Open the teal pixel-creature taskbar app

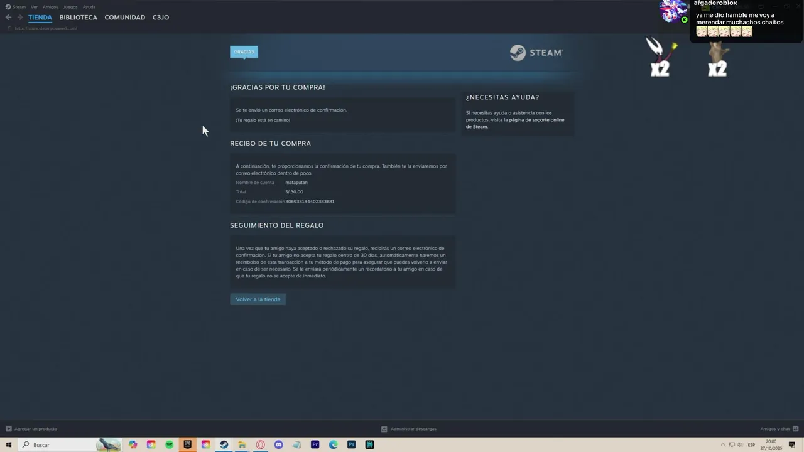point(370,444)
